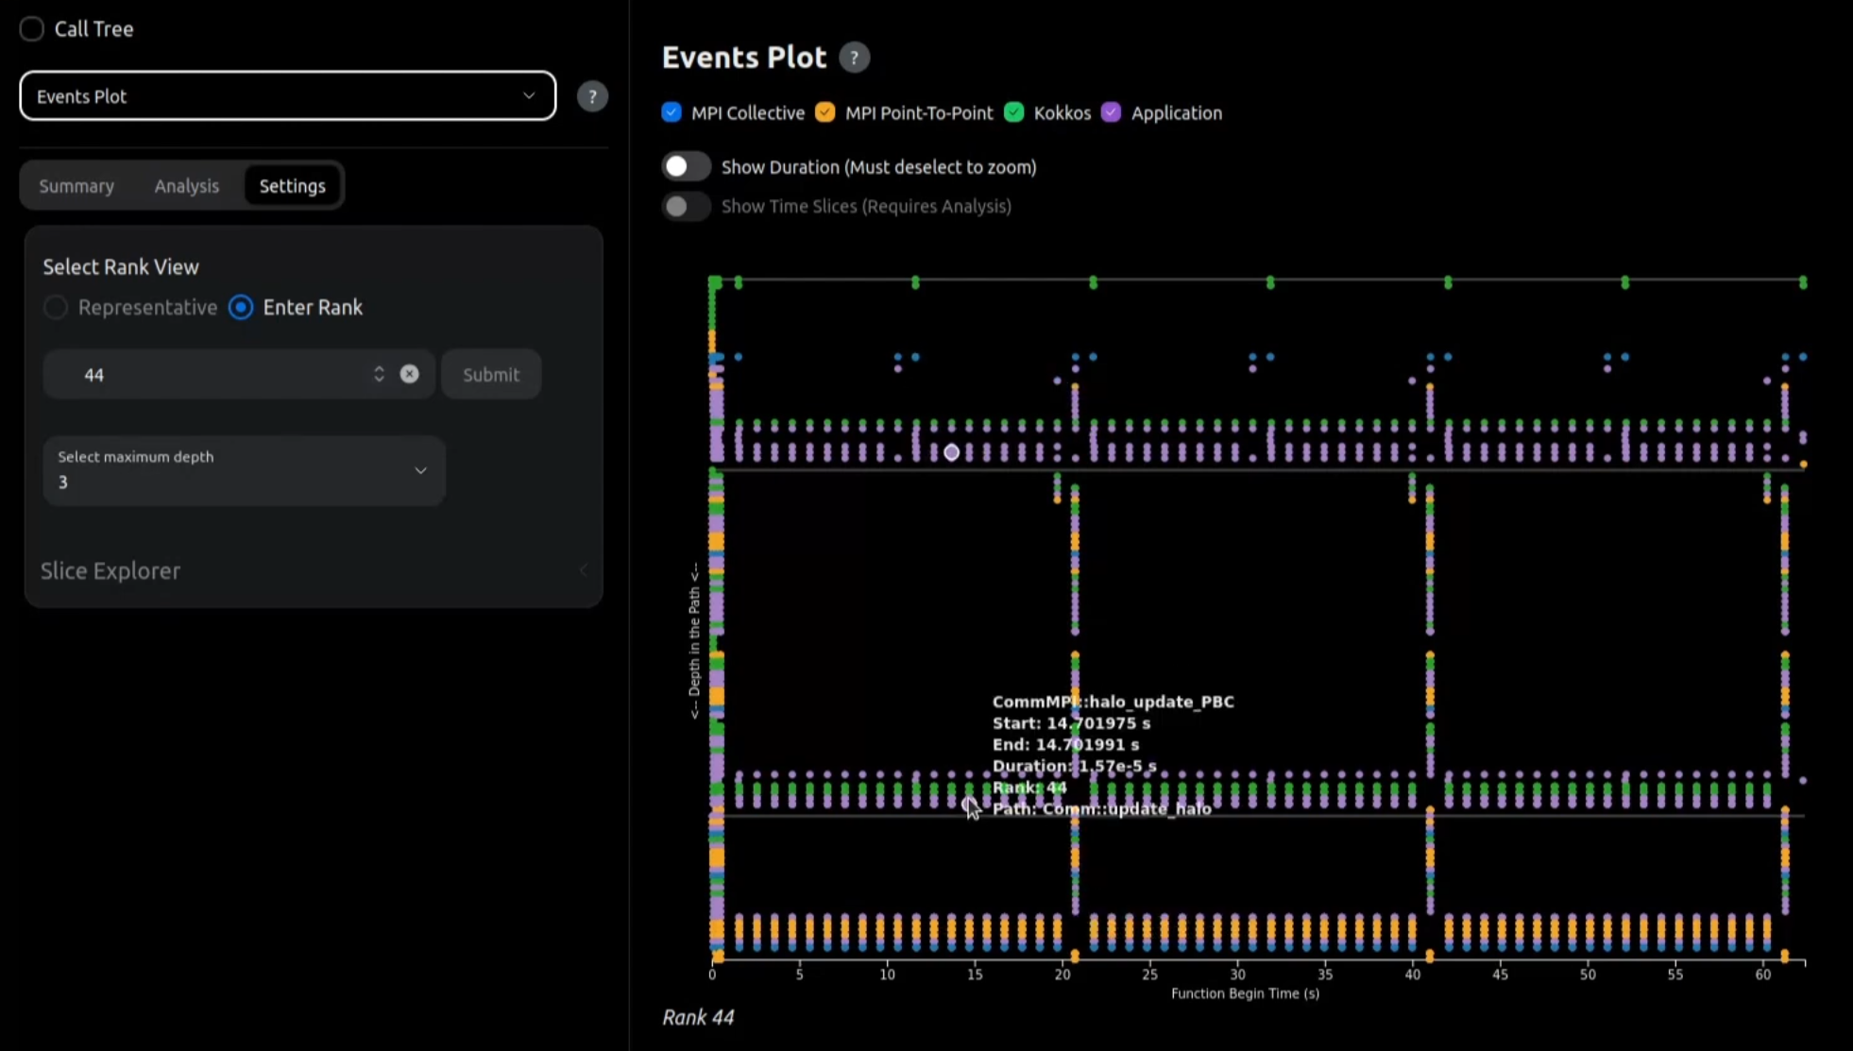
Task: Open the Events Plot help tooltip
Action: click(853, 58)
